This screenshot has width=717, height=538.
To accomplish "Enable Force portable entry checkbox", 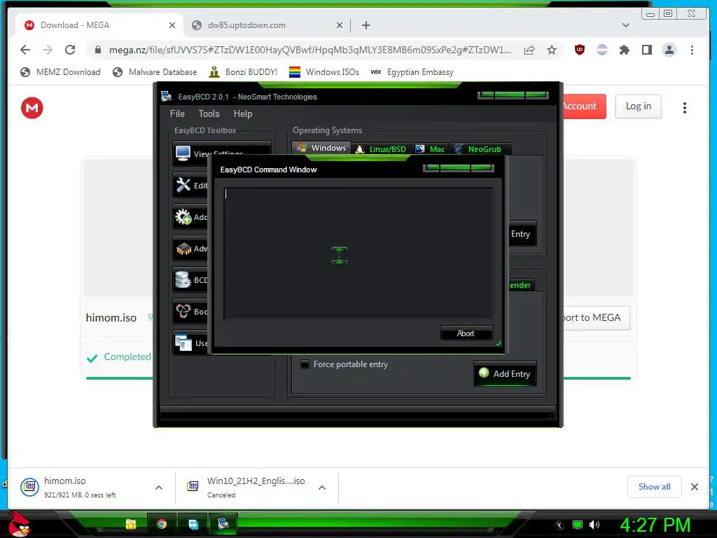I will click(305, 364).
